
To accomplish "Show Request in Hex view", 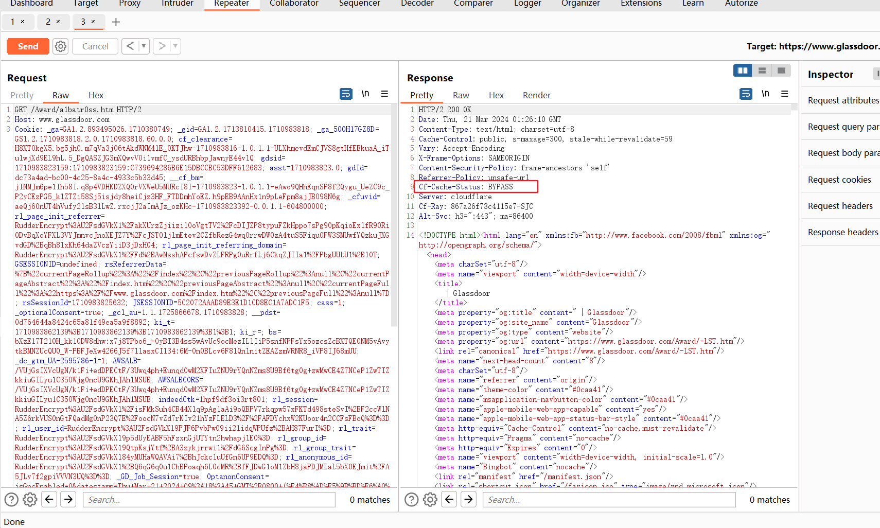I will (96, 95).
